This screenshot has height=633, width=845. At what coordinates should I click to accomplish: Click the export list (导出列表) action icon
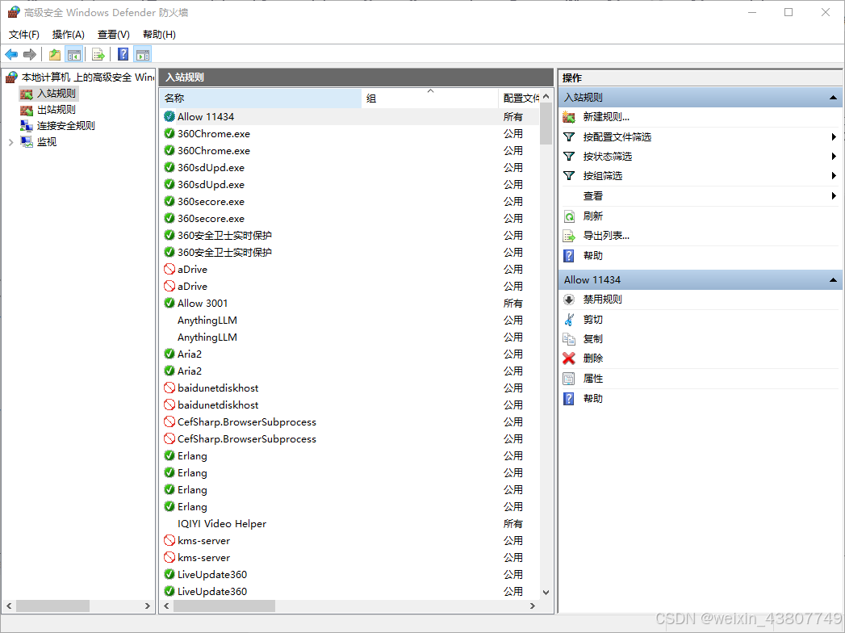point(569,236)
